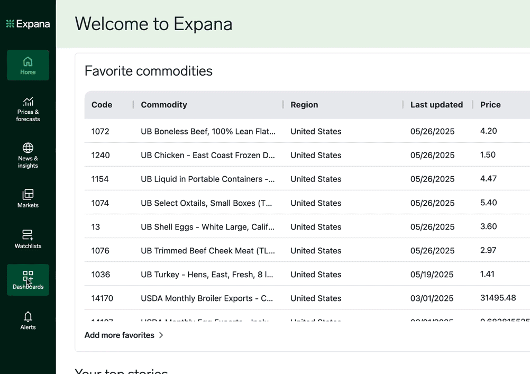Sort by the Code column header
This screenshot has height=374, width=530.
(102, 105)
